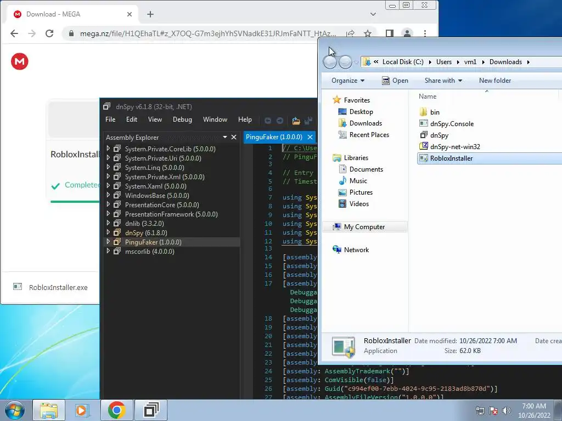Click Chrome back arrow
The width and height of the screenshot is (562, 421).
[x=14, y=33]
